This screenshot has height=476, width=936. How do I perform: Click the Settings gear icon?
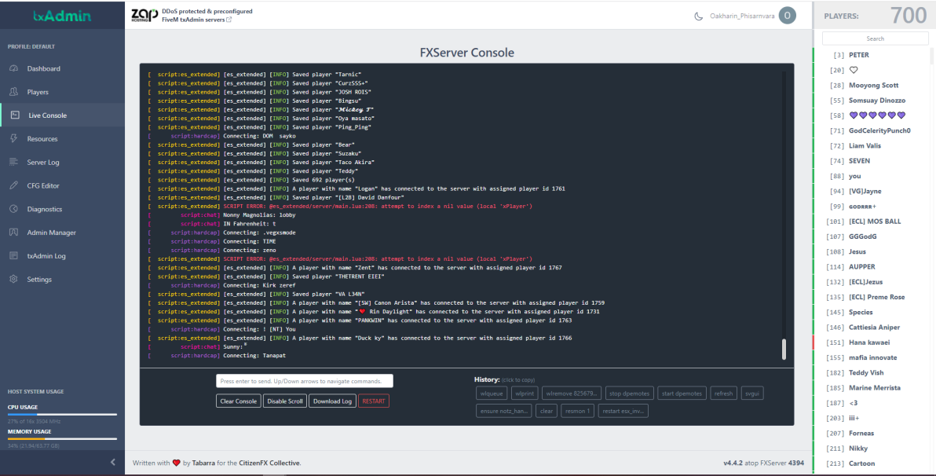tap(13, 279)
